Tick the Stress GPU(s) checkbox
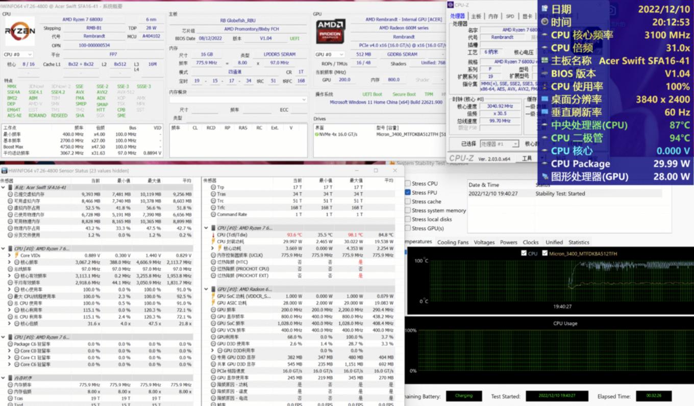The image size is (694, 406). (x=408, y=229)
